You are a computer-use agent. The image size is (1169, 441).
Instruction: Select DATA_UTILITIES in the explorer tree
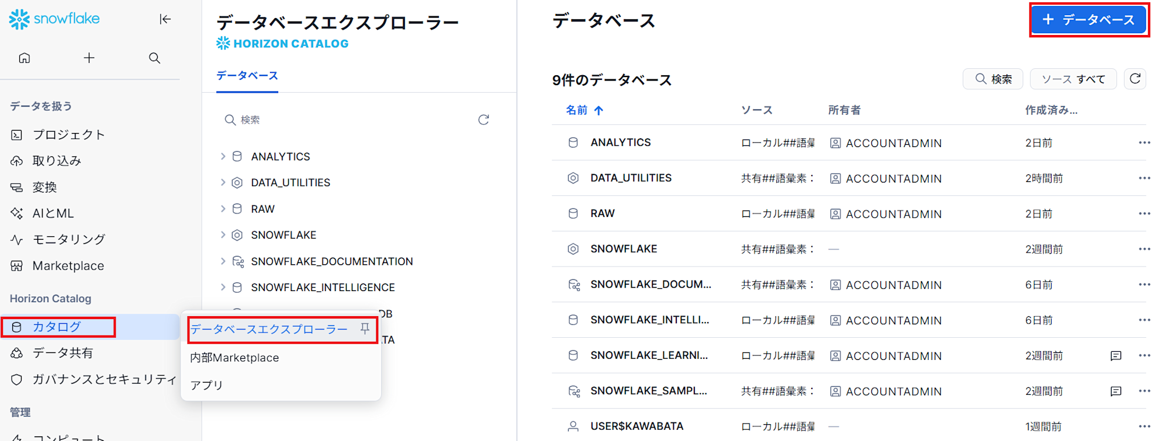click(x=290, y=183)
